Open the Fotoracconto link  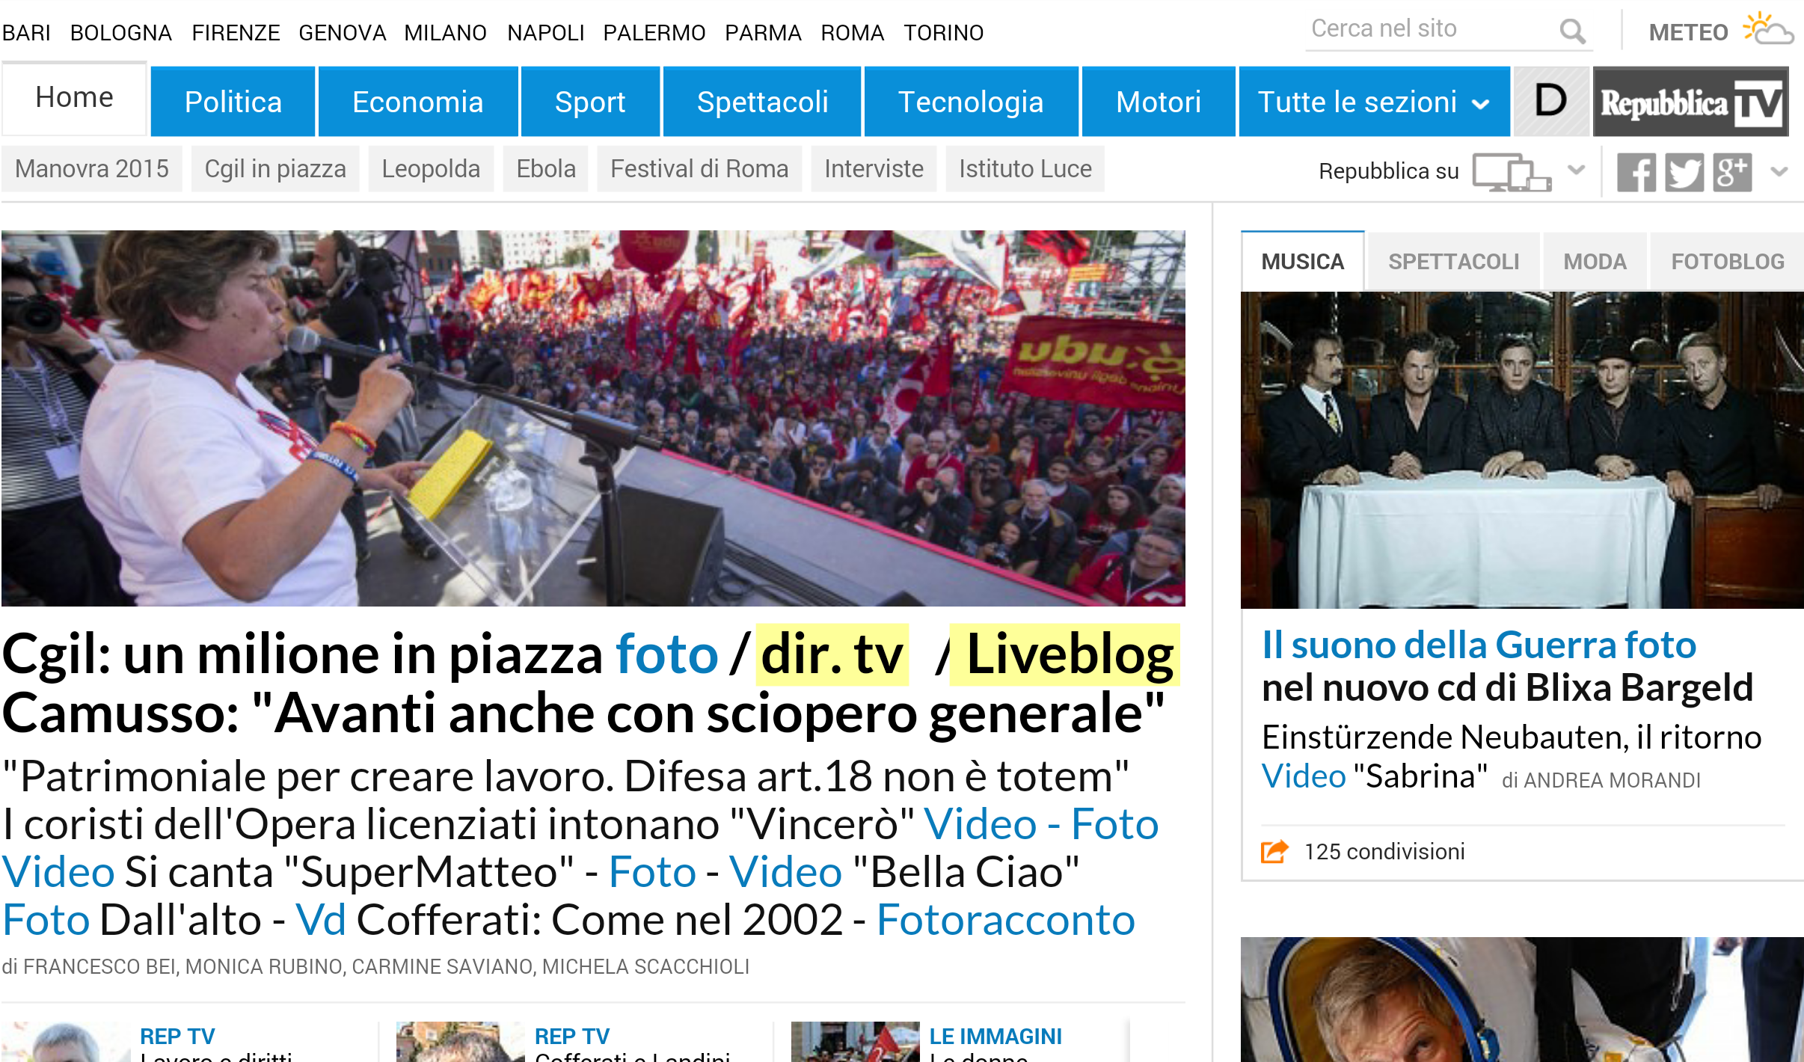point(1006,920)
